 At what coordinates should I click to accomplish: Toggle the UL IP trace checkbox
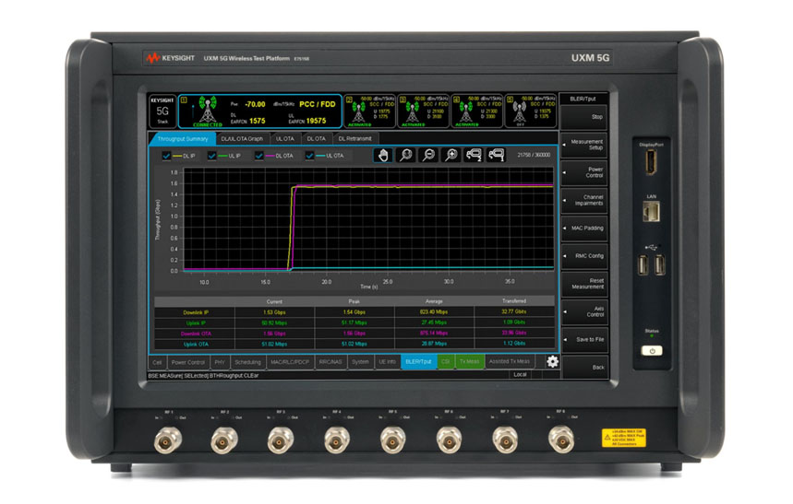click(x=211, y=157)
